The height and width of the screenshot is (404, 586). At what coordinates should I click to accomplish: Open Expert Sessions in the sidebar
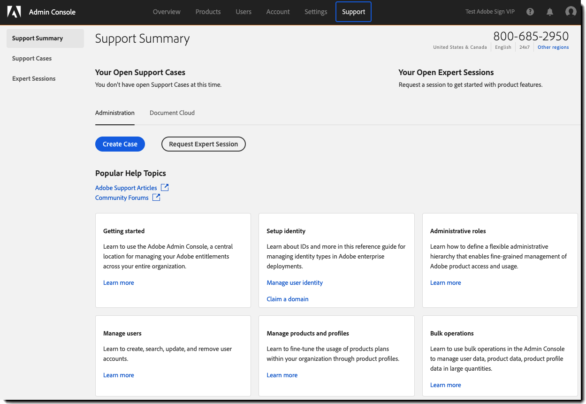[34, 79]
